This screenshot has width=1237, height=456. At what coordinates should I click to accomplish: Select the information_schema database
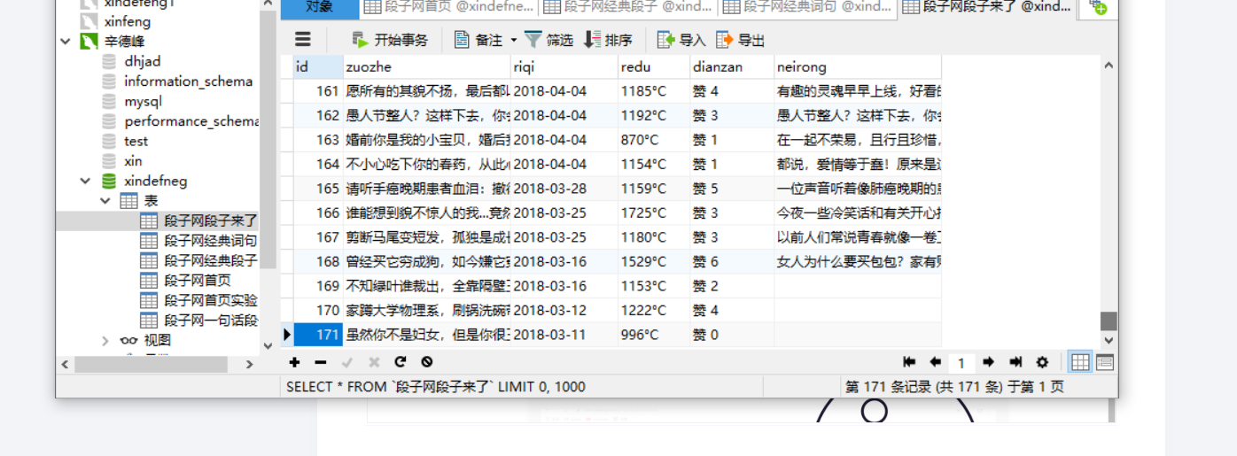(188, 81)
